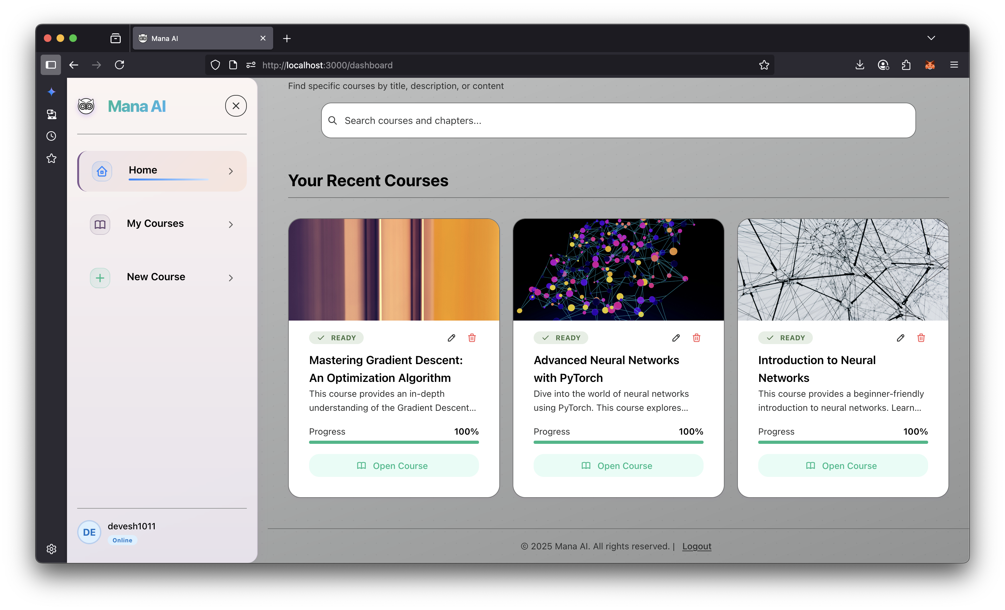The height and width of the screenshot is (610, 1005).
Task: Delete the Advanced Neural Networks course
Action: click(x=696, y=338)
